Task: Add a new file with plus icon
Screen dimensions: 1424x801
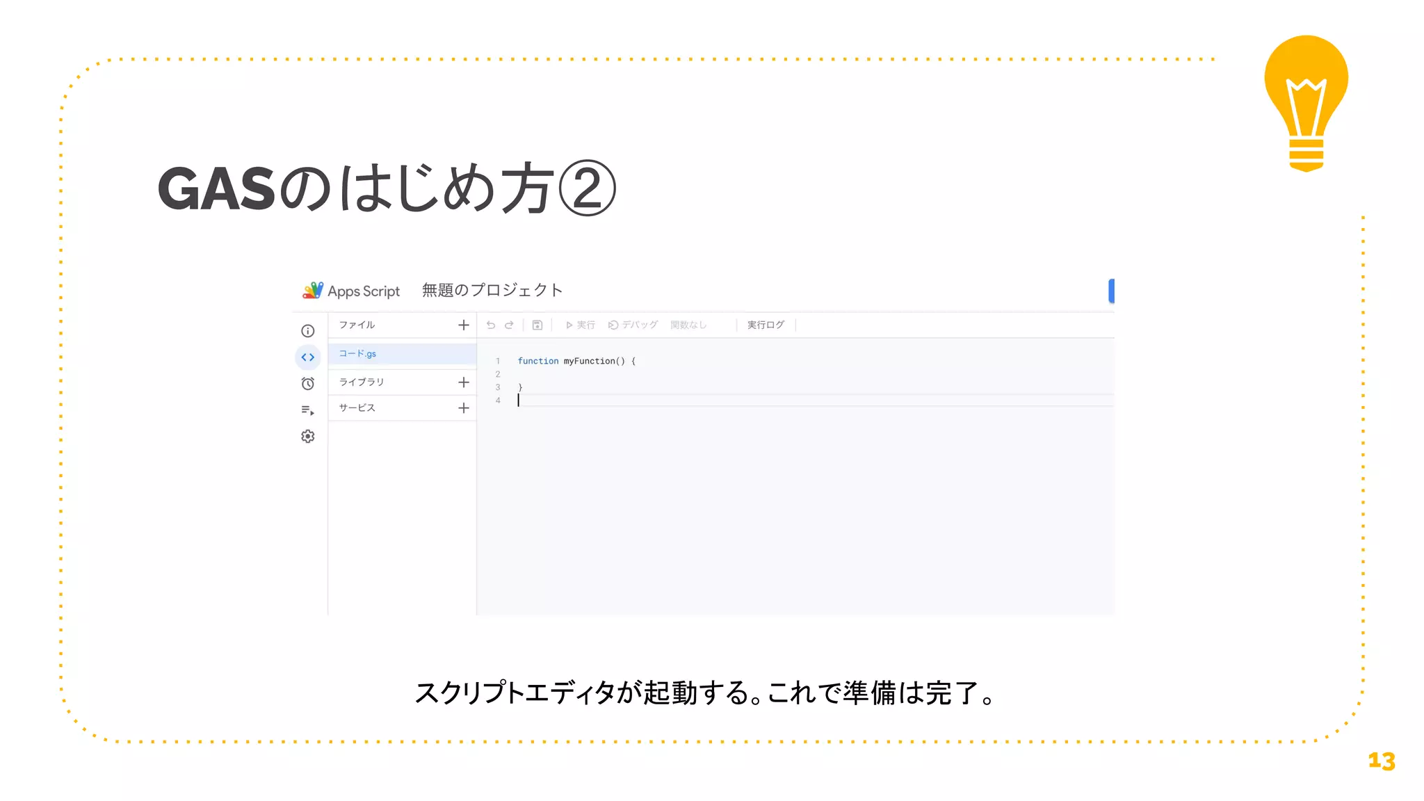Action: tap(464, 325)
